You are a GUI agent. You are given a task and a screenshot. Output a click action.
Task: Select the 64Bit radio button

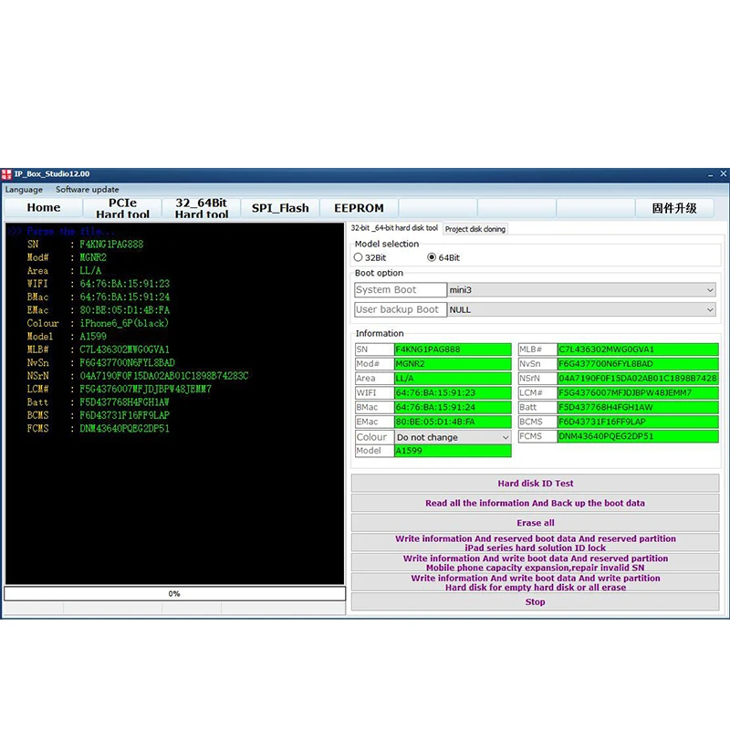pos(443,257)
